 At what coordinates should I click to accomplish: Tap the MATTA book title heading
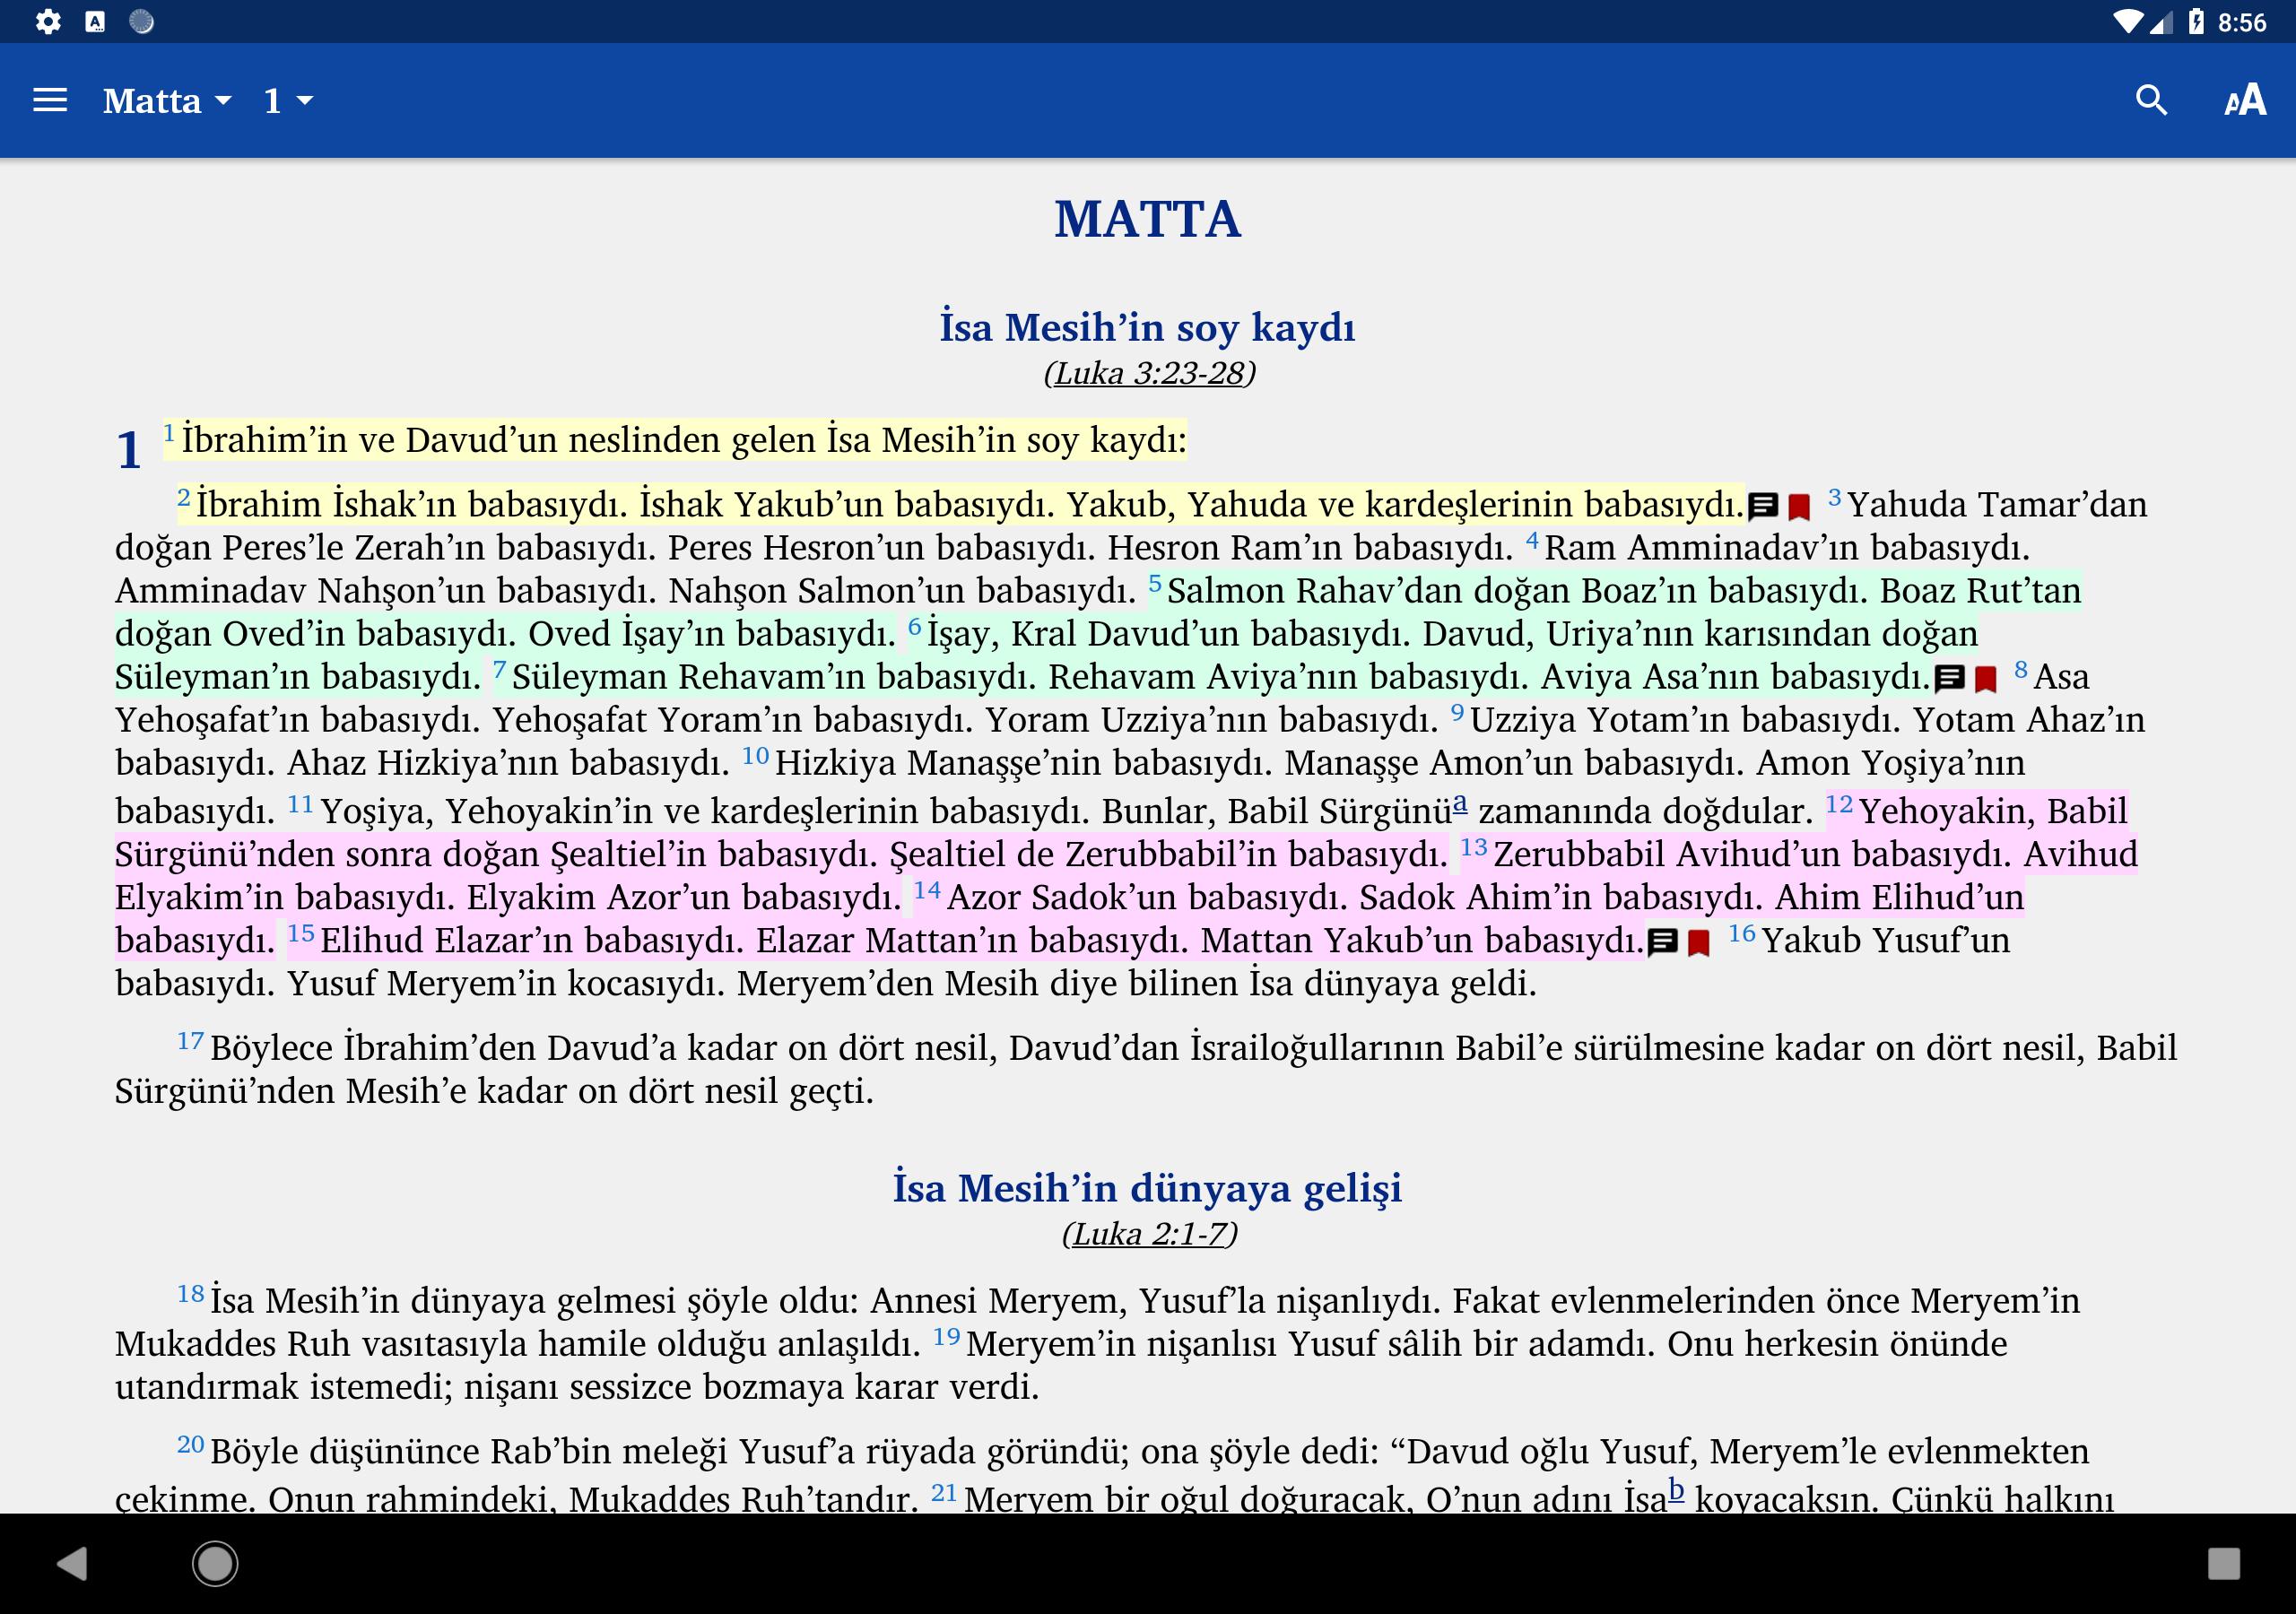[x=1148, y=219]
